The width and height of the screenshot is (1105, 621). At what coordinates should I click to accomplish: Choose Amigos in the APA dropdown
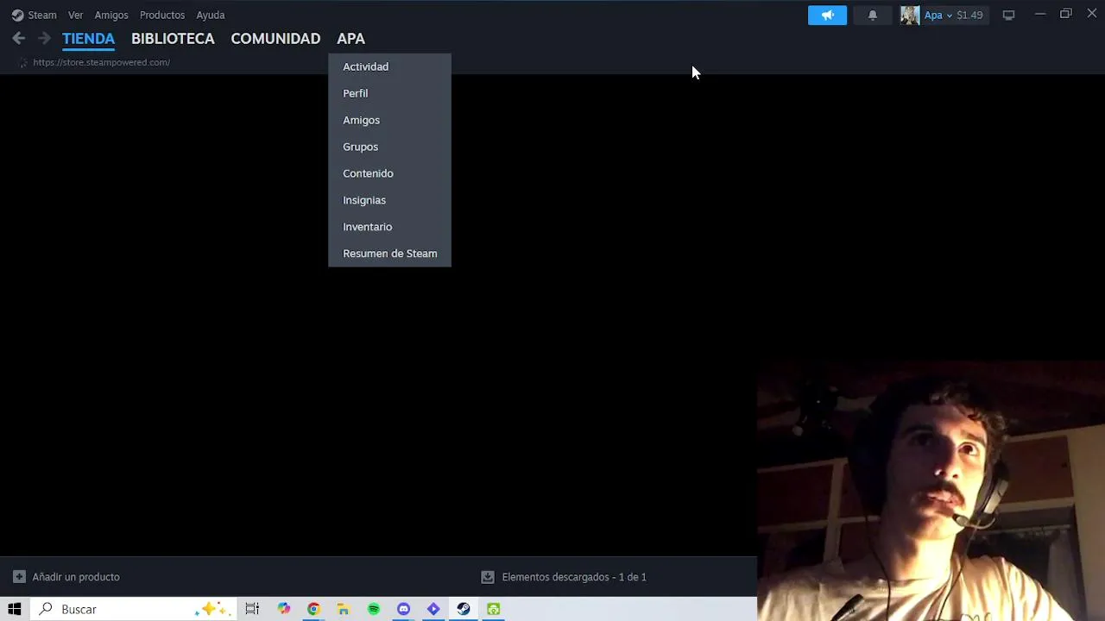[389, 120]
